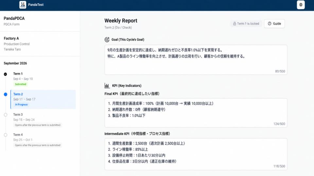Click the 'KPI (Key Indicators)' heading text
Screen dimensions: 314x176
127,86
